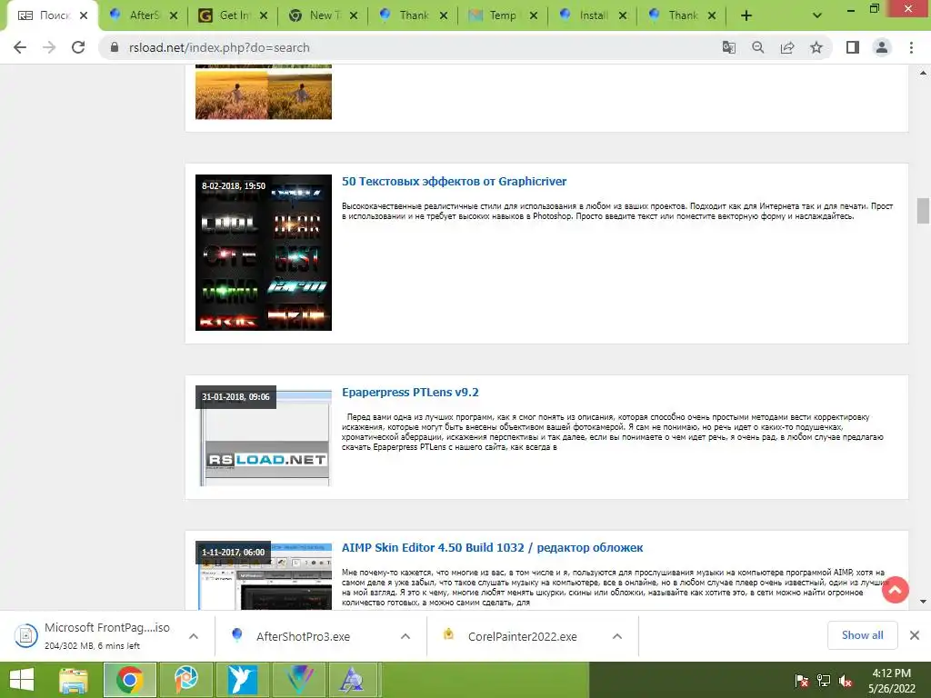931x698 pixels.
Task: Expand options for CorelPainter2022.exe download
Action: 617,636
